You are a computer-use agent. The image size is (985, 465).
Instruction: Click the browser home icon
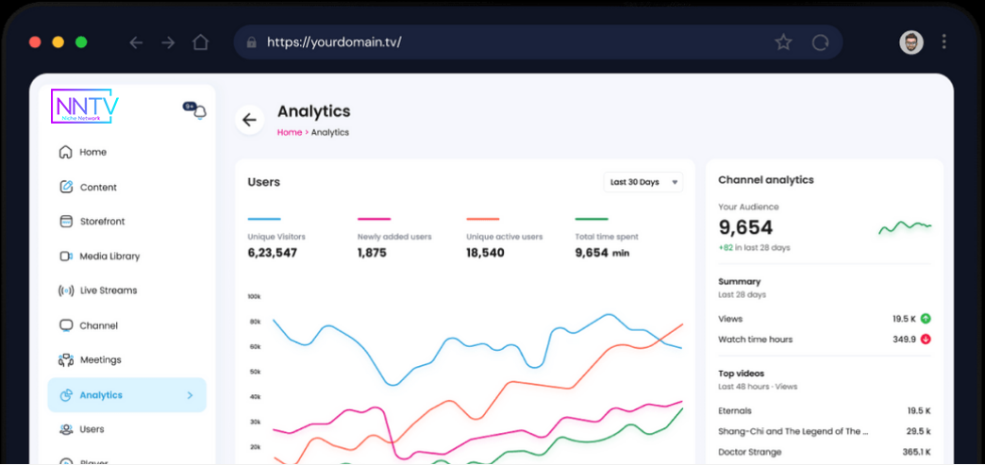click(200, 42)
